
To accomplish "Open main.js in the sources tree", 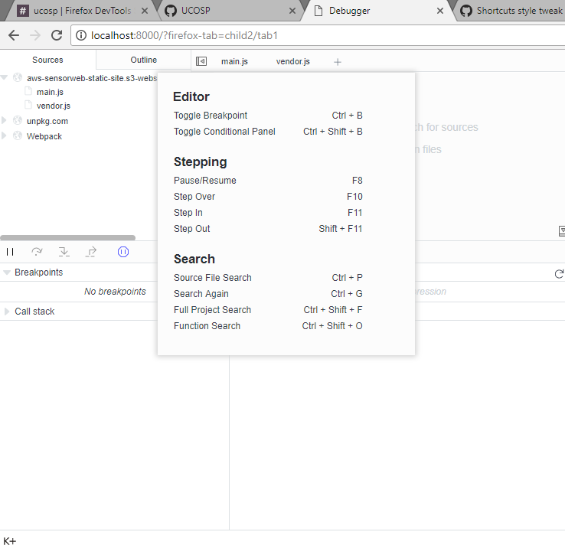I will coord(50,92).
